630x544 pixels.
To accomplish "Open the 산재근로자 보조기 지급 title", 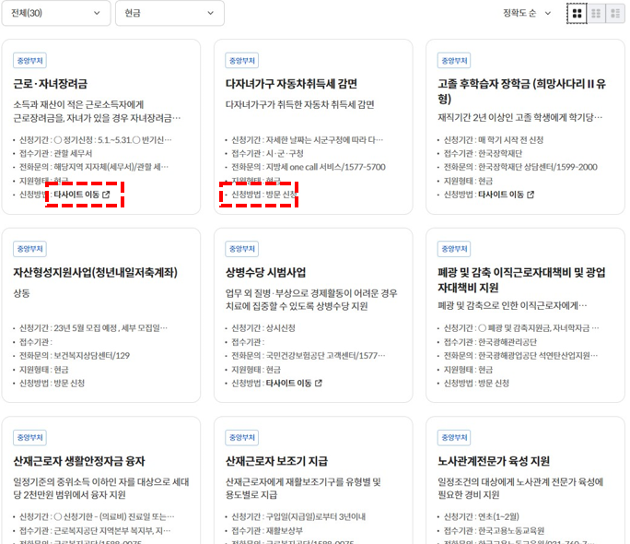I will [x=276, y=461].
